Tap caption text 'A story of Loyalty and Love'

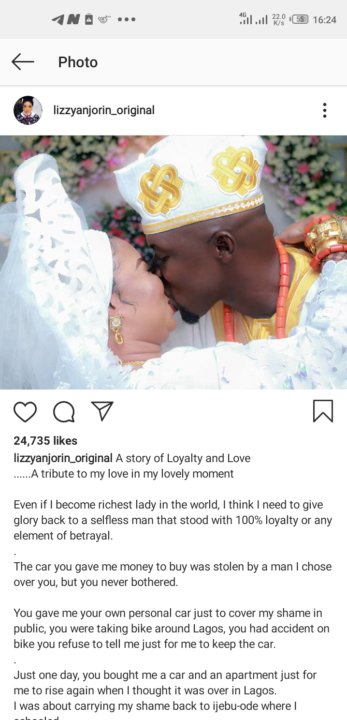(x=183, y=458)
